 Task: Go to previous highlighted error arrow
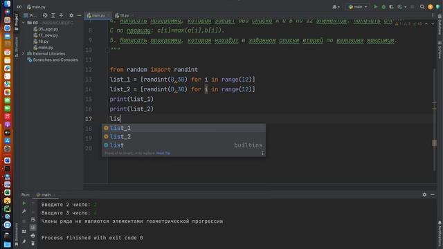[x=426, y=24]
